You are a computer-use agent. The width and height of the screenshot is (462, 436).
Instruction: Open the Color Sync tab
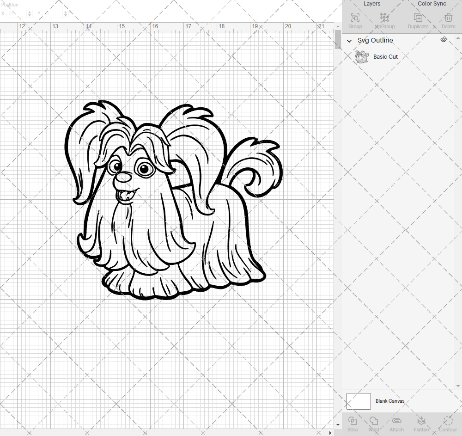pyautogui.click(x=432, y=4)
